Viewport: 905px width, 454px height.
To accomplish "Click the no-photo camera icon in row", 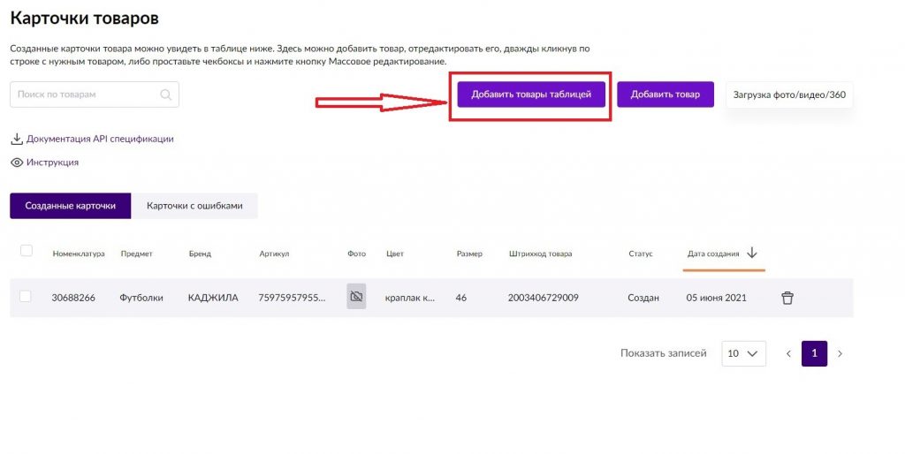I will click(356, 297).
